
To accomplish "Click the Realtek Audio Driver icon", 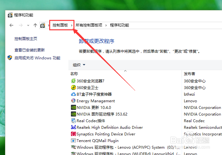I will click(73, 127).
